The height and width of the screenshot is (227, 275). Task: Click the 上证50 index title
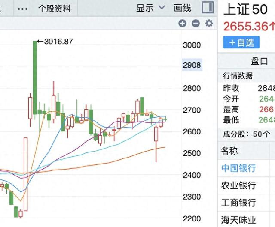click(245, 9)
